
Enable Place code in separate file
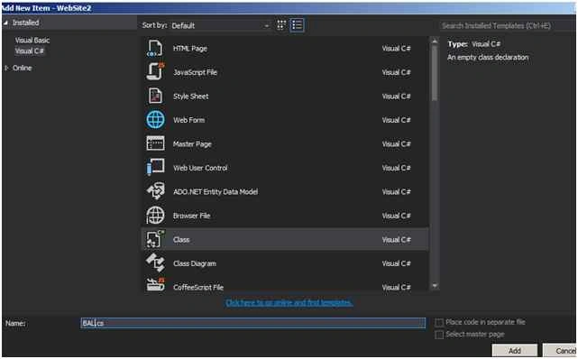[439, 323]
